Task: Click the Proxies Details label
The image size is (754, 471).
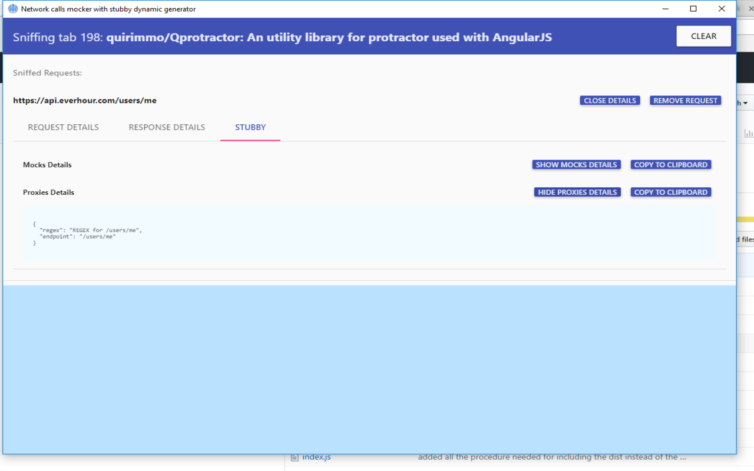Action: coord(48,193)
